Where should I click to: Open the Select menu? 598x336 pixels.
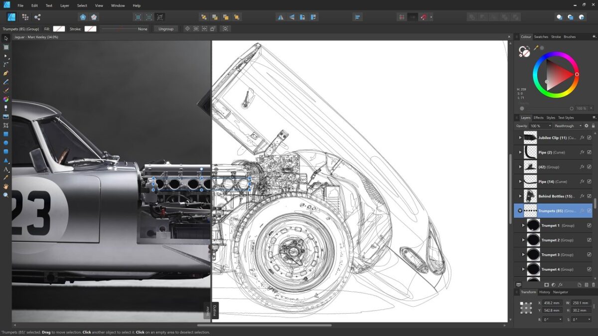pyautogui.click(x=82, y=5)
